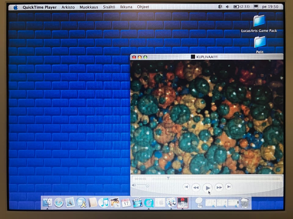Jump to the start of the movie
This screenshot has height=219, width=293.
pos(186,187)
